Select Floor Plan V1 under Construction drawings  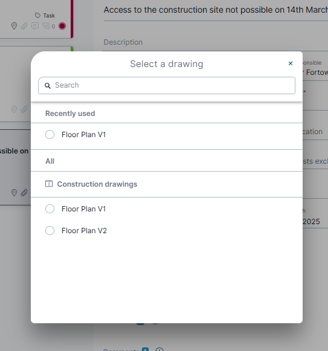coord(50,209)
